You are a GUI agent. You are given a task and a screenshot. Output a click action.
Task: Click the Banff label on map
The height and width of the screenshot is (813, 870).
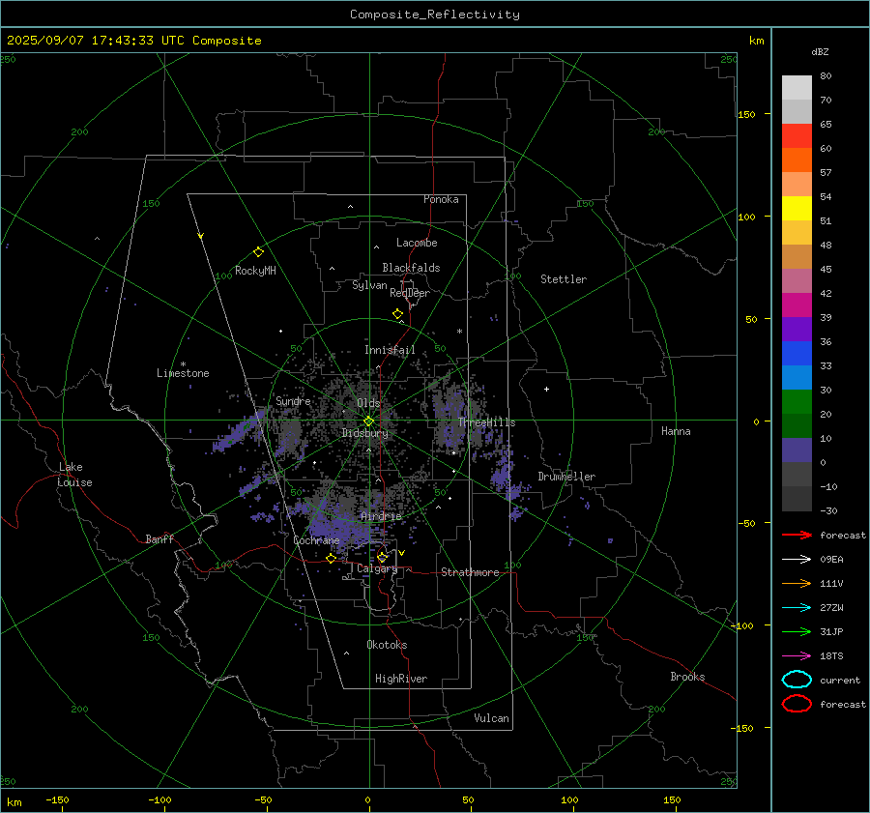coord(159,539)
